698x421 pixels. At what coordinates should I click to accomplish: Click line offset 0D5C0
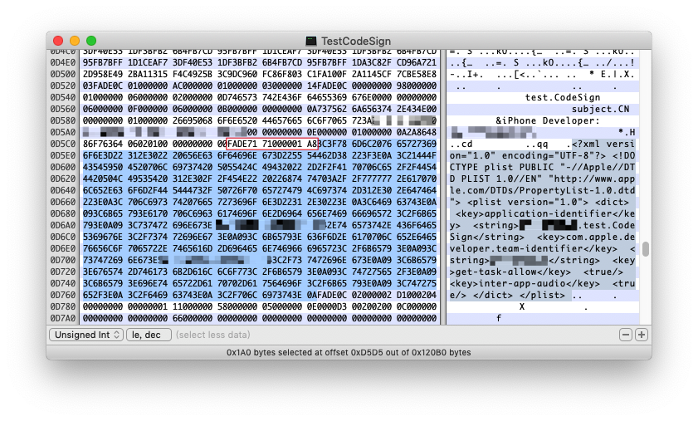coord(63,144)
